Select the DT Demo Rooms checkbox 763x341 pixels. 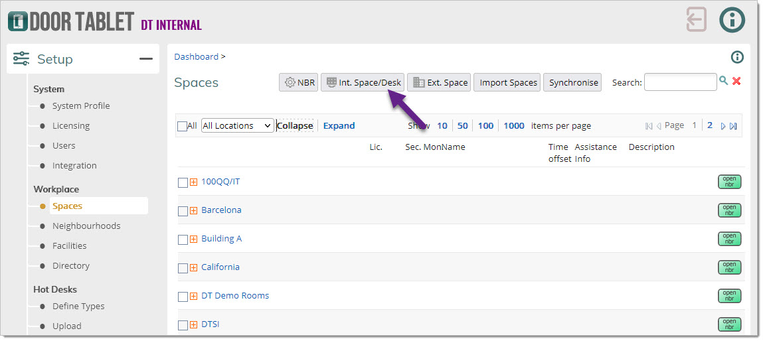tap(183, 297)
